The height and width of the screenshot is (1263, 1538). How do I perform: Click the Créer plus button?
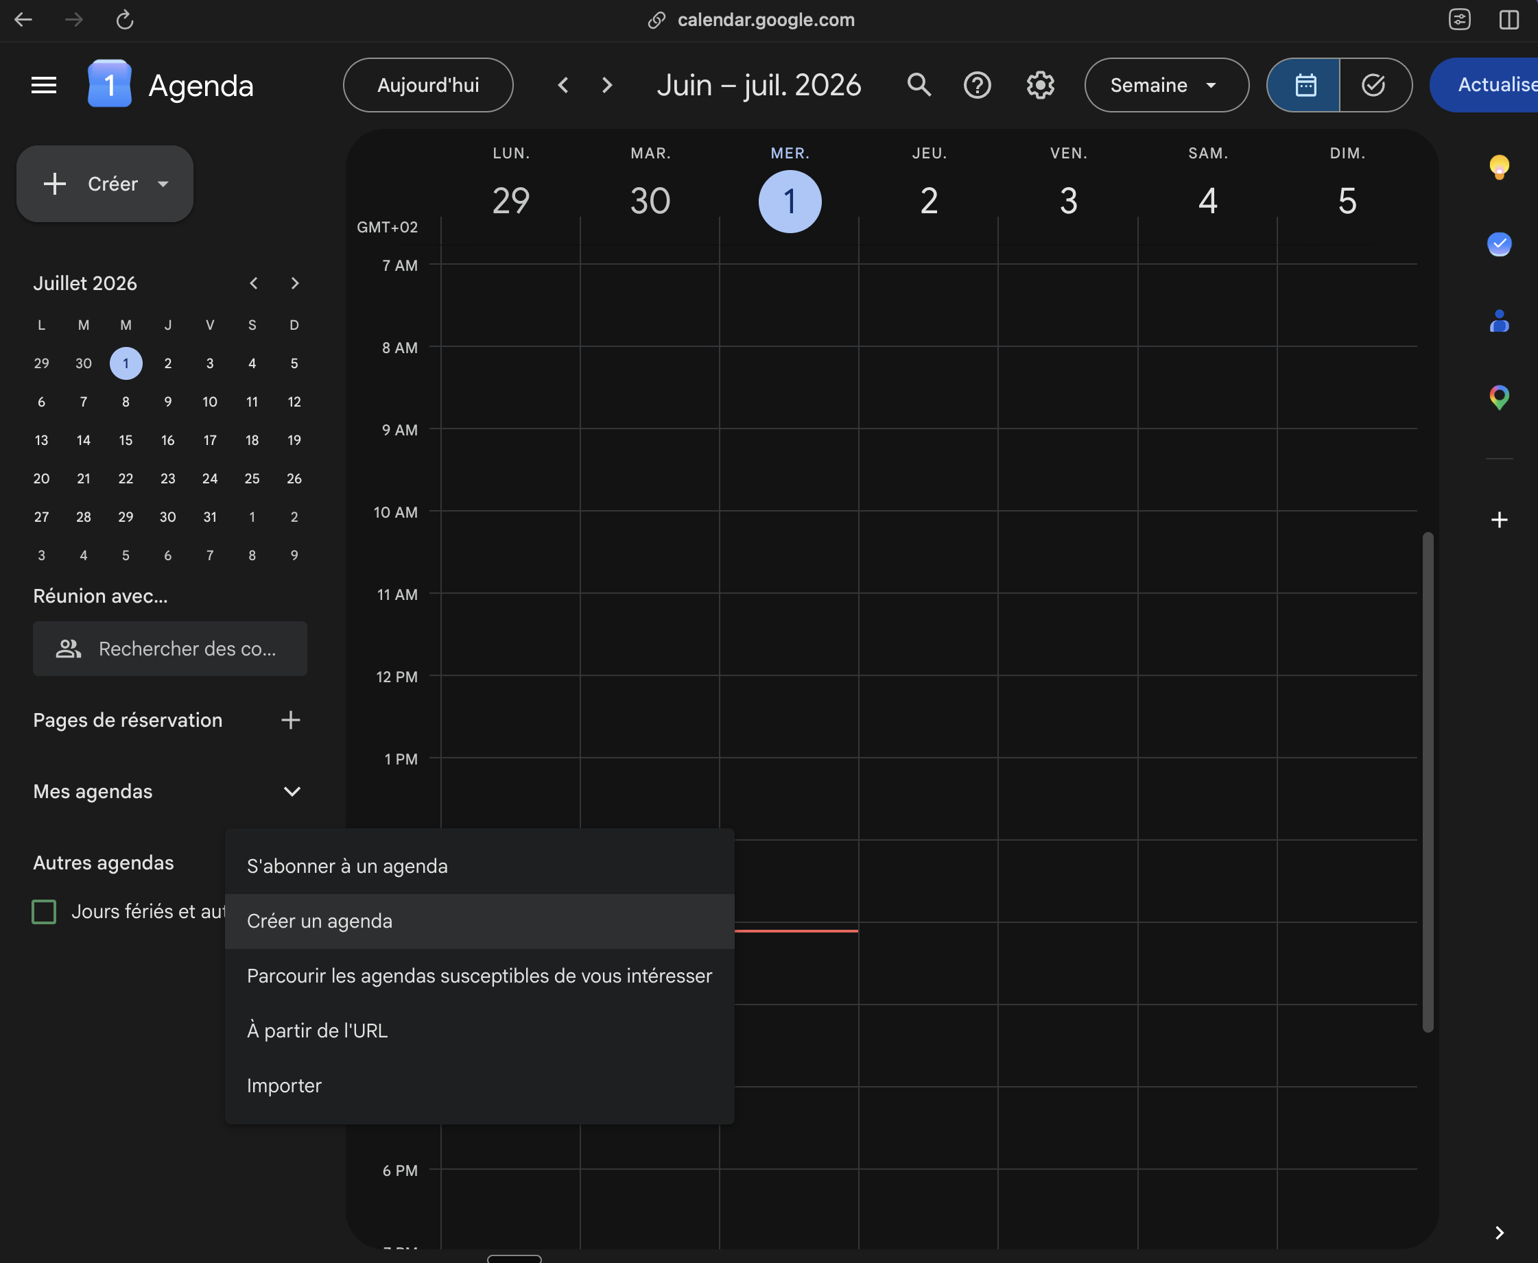tap(105, 184)
